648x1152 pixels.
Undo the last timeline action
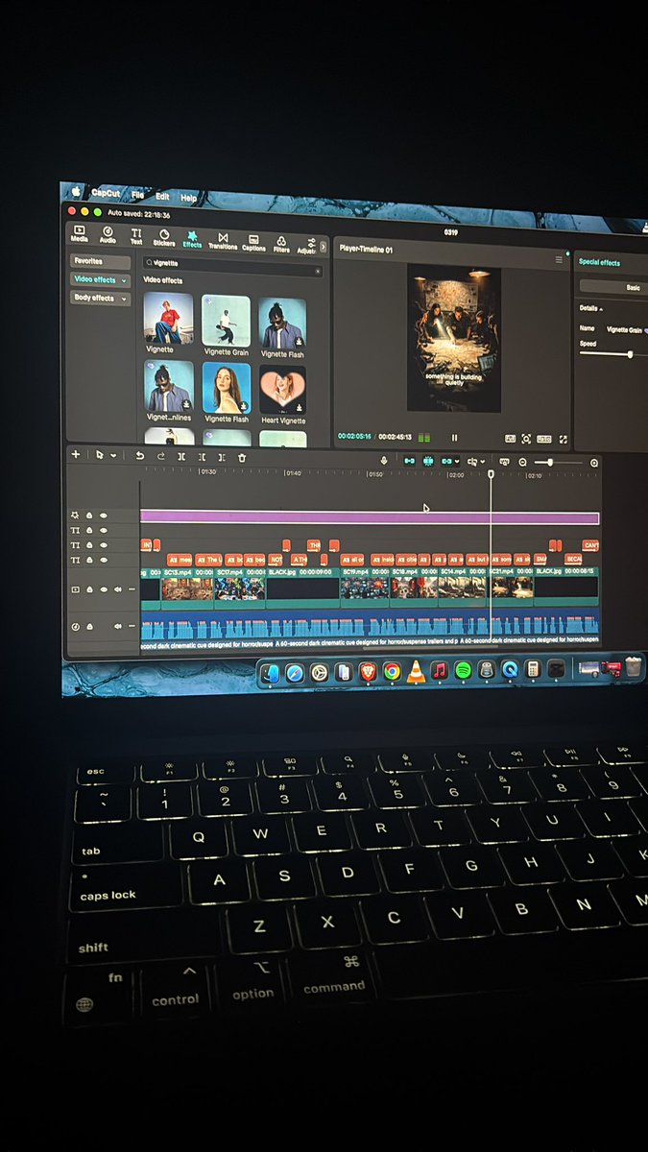(139, 456)
